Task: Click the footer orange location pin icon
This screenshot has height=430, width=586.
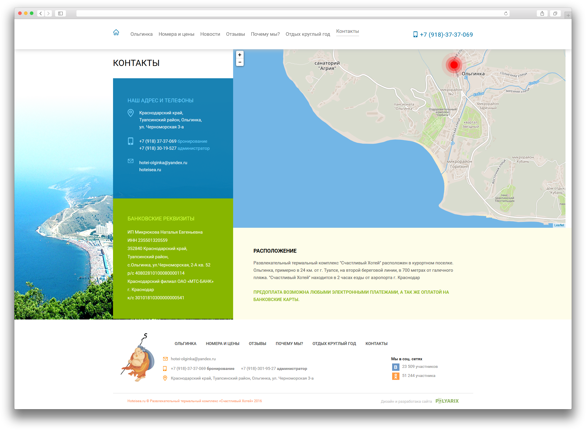Action: click(165, 378)
